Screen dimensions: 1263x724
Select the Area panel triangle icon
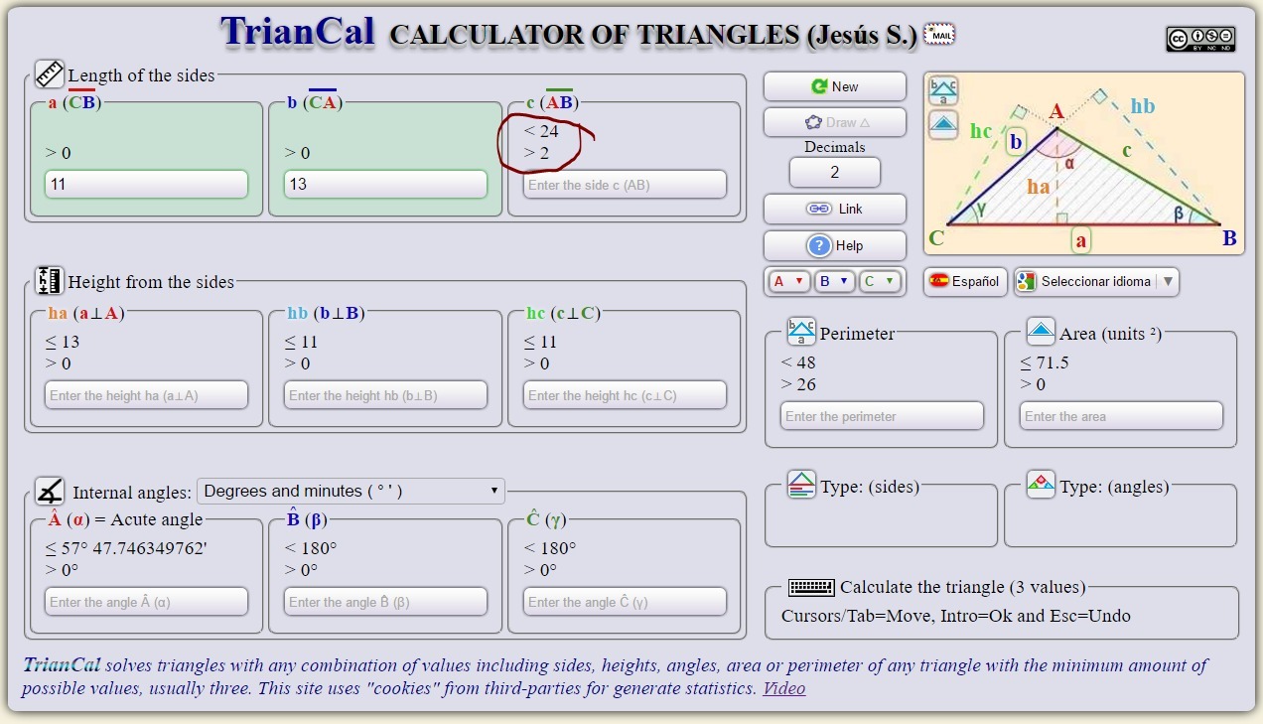click(x=1041, y=332)
